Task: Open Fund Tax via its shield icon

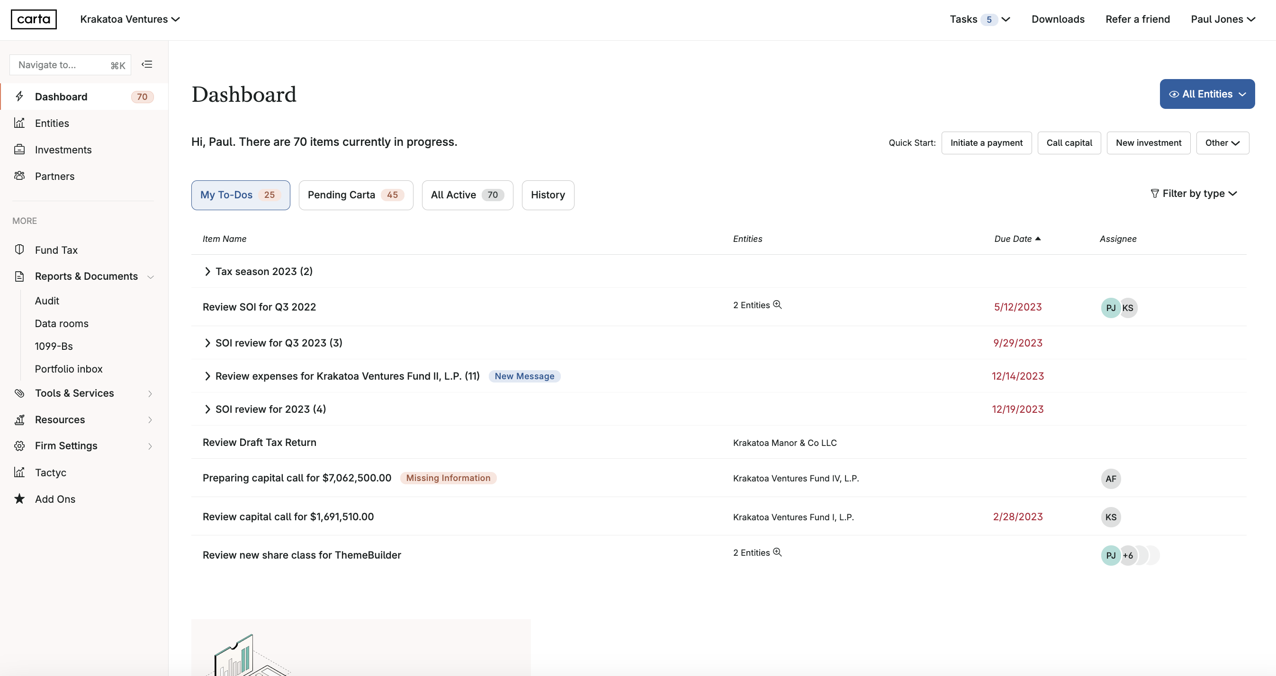Action: pos(19,249)
